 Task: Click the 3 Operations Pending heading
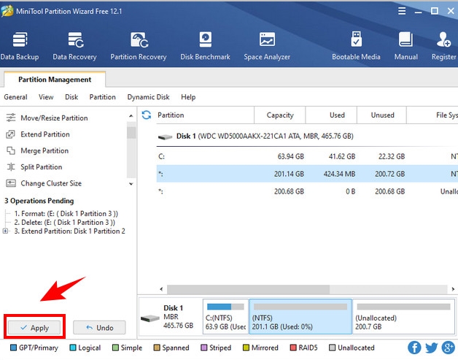point(39,201)
